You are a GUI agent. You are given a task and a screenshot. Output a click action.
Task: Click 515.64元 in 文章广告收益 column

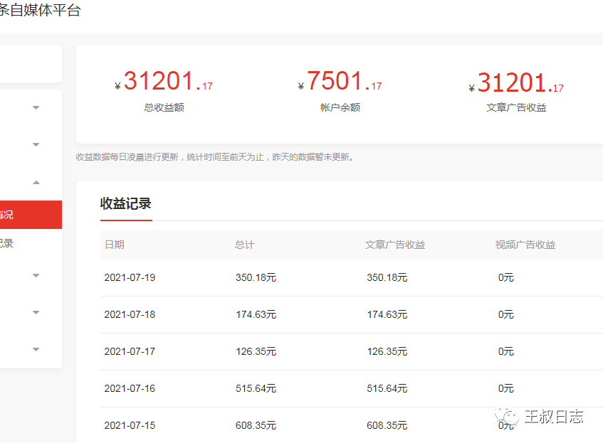[387, 388]
